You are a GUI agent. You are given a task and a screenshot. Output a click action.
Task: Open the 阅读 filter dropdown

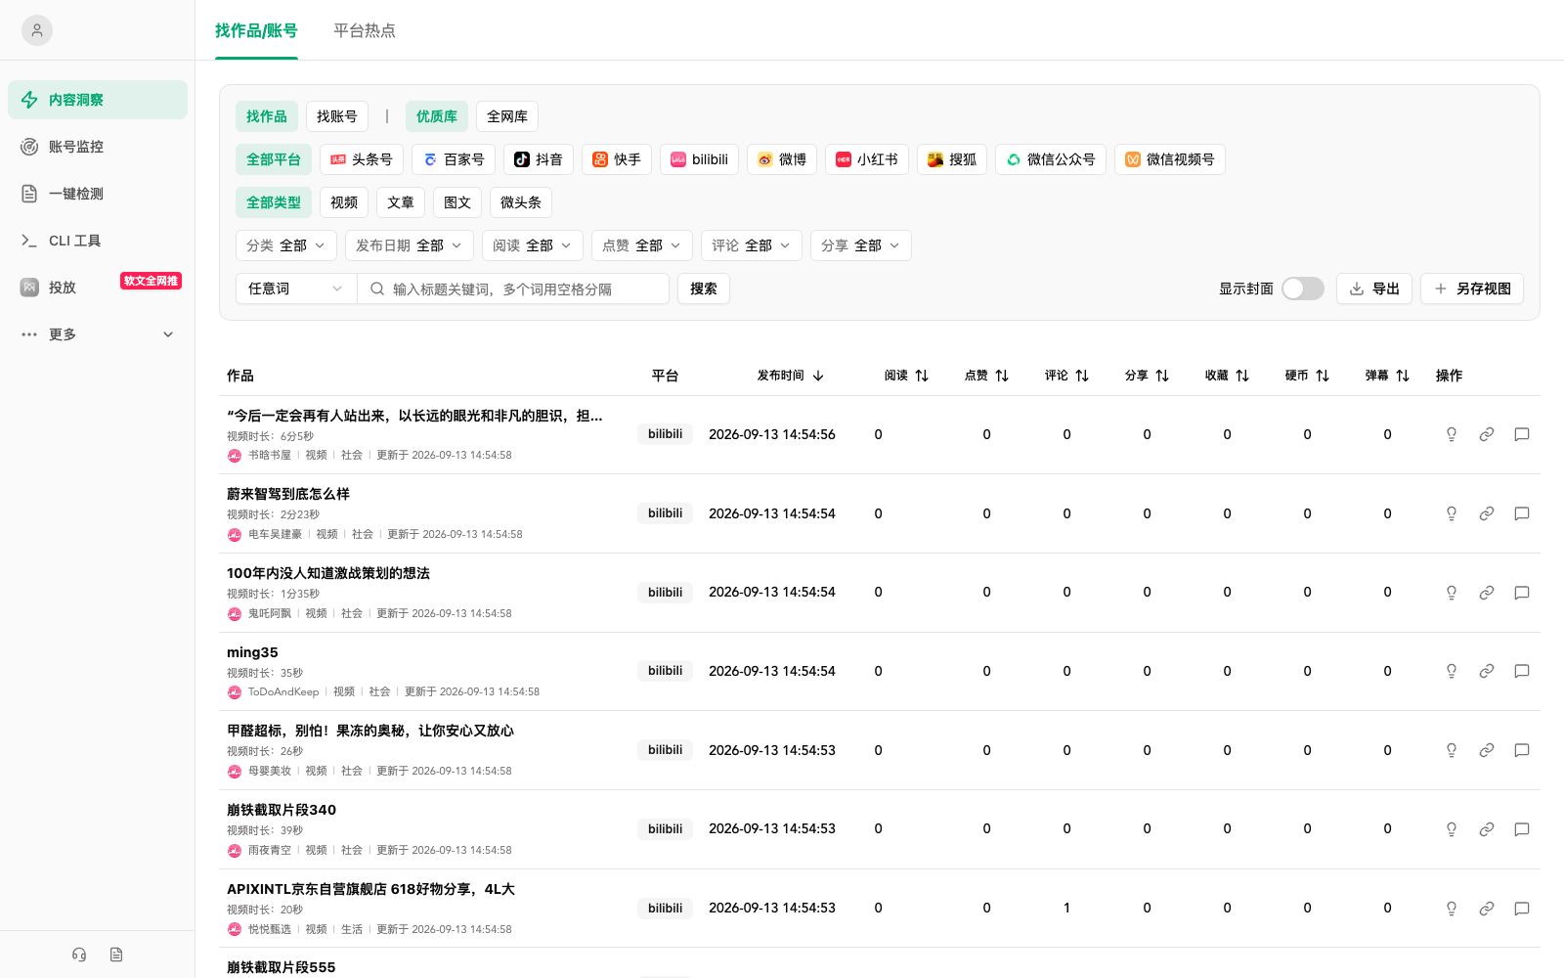[x=533, y=245]
